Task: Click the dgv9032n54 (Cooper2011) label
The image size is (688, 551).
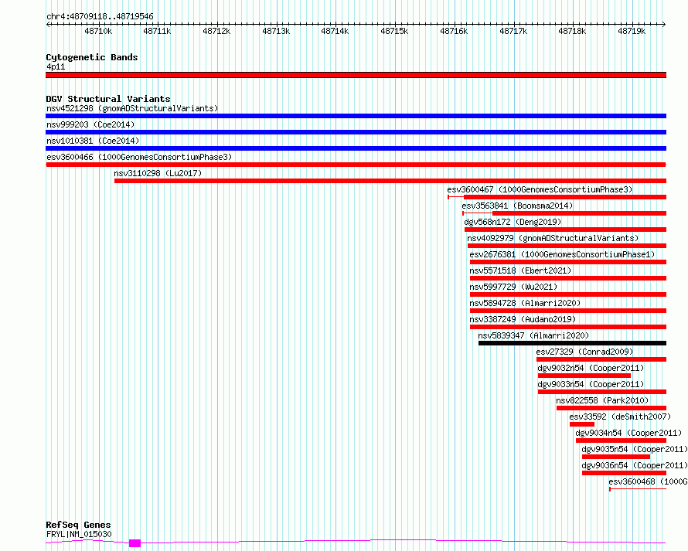Action: coord(591,368)
